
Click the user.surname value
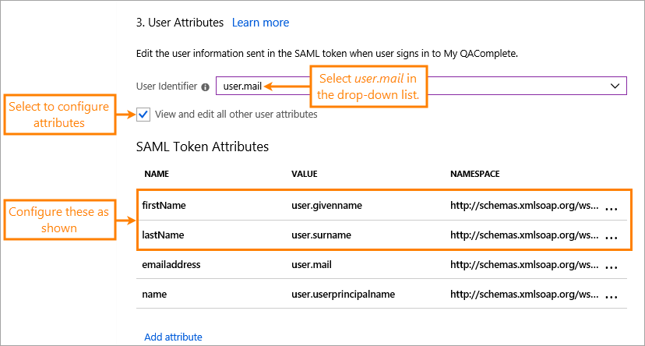click(321, 235)
